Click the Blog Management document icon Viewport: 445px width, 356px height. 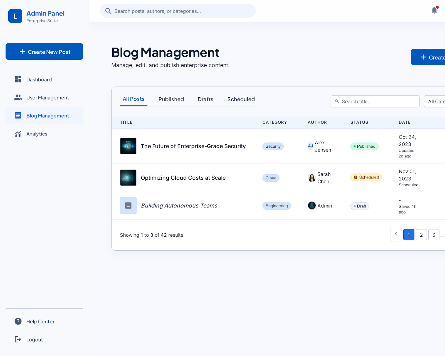18,116
